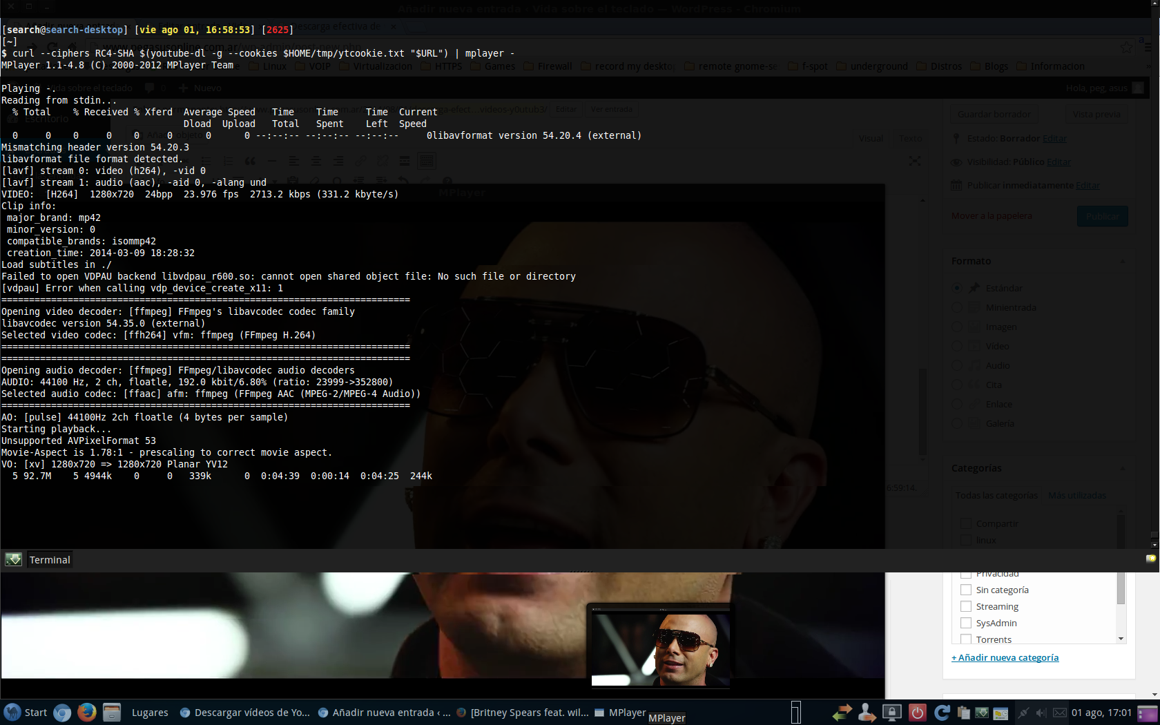Switch to Britney Spears feat. wil... window
1160x725 pixels.
523,713
